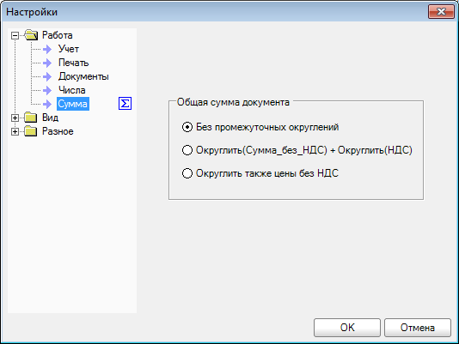The width and height of the screenshot is (459, 344).
Task: Click the blue Sigma icon next to Сумма
Action: click(125, 104)
